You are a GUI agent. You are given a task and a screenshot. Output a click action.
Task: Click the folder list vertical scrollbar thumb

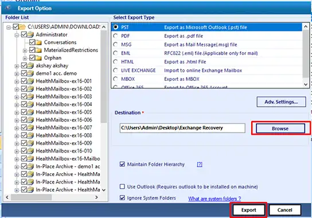[x=104, y=76]
